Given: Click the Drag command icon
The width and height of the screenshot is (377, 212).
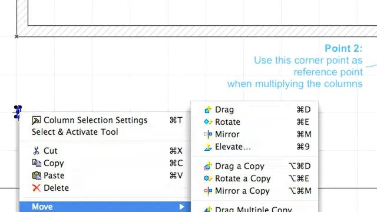Looking at the screenshot, I should click(208, 110).
